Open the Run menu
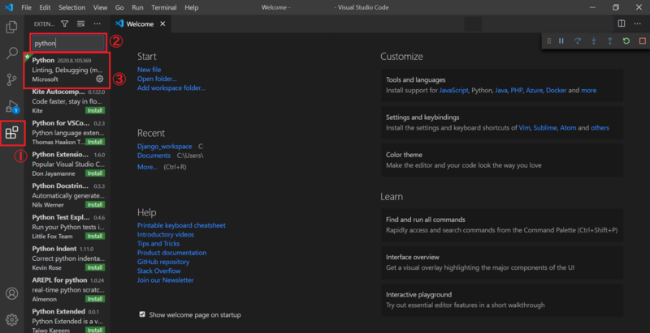This screenshot has width=650, height=333. (137, 7)
